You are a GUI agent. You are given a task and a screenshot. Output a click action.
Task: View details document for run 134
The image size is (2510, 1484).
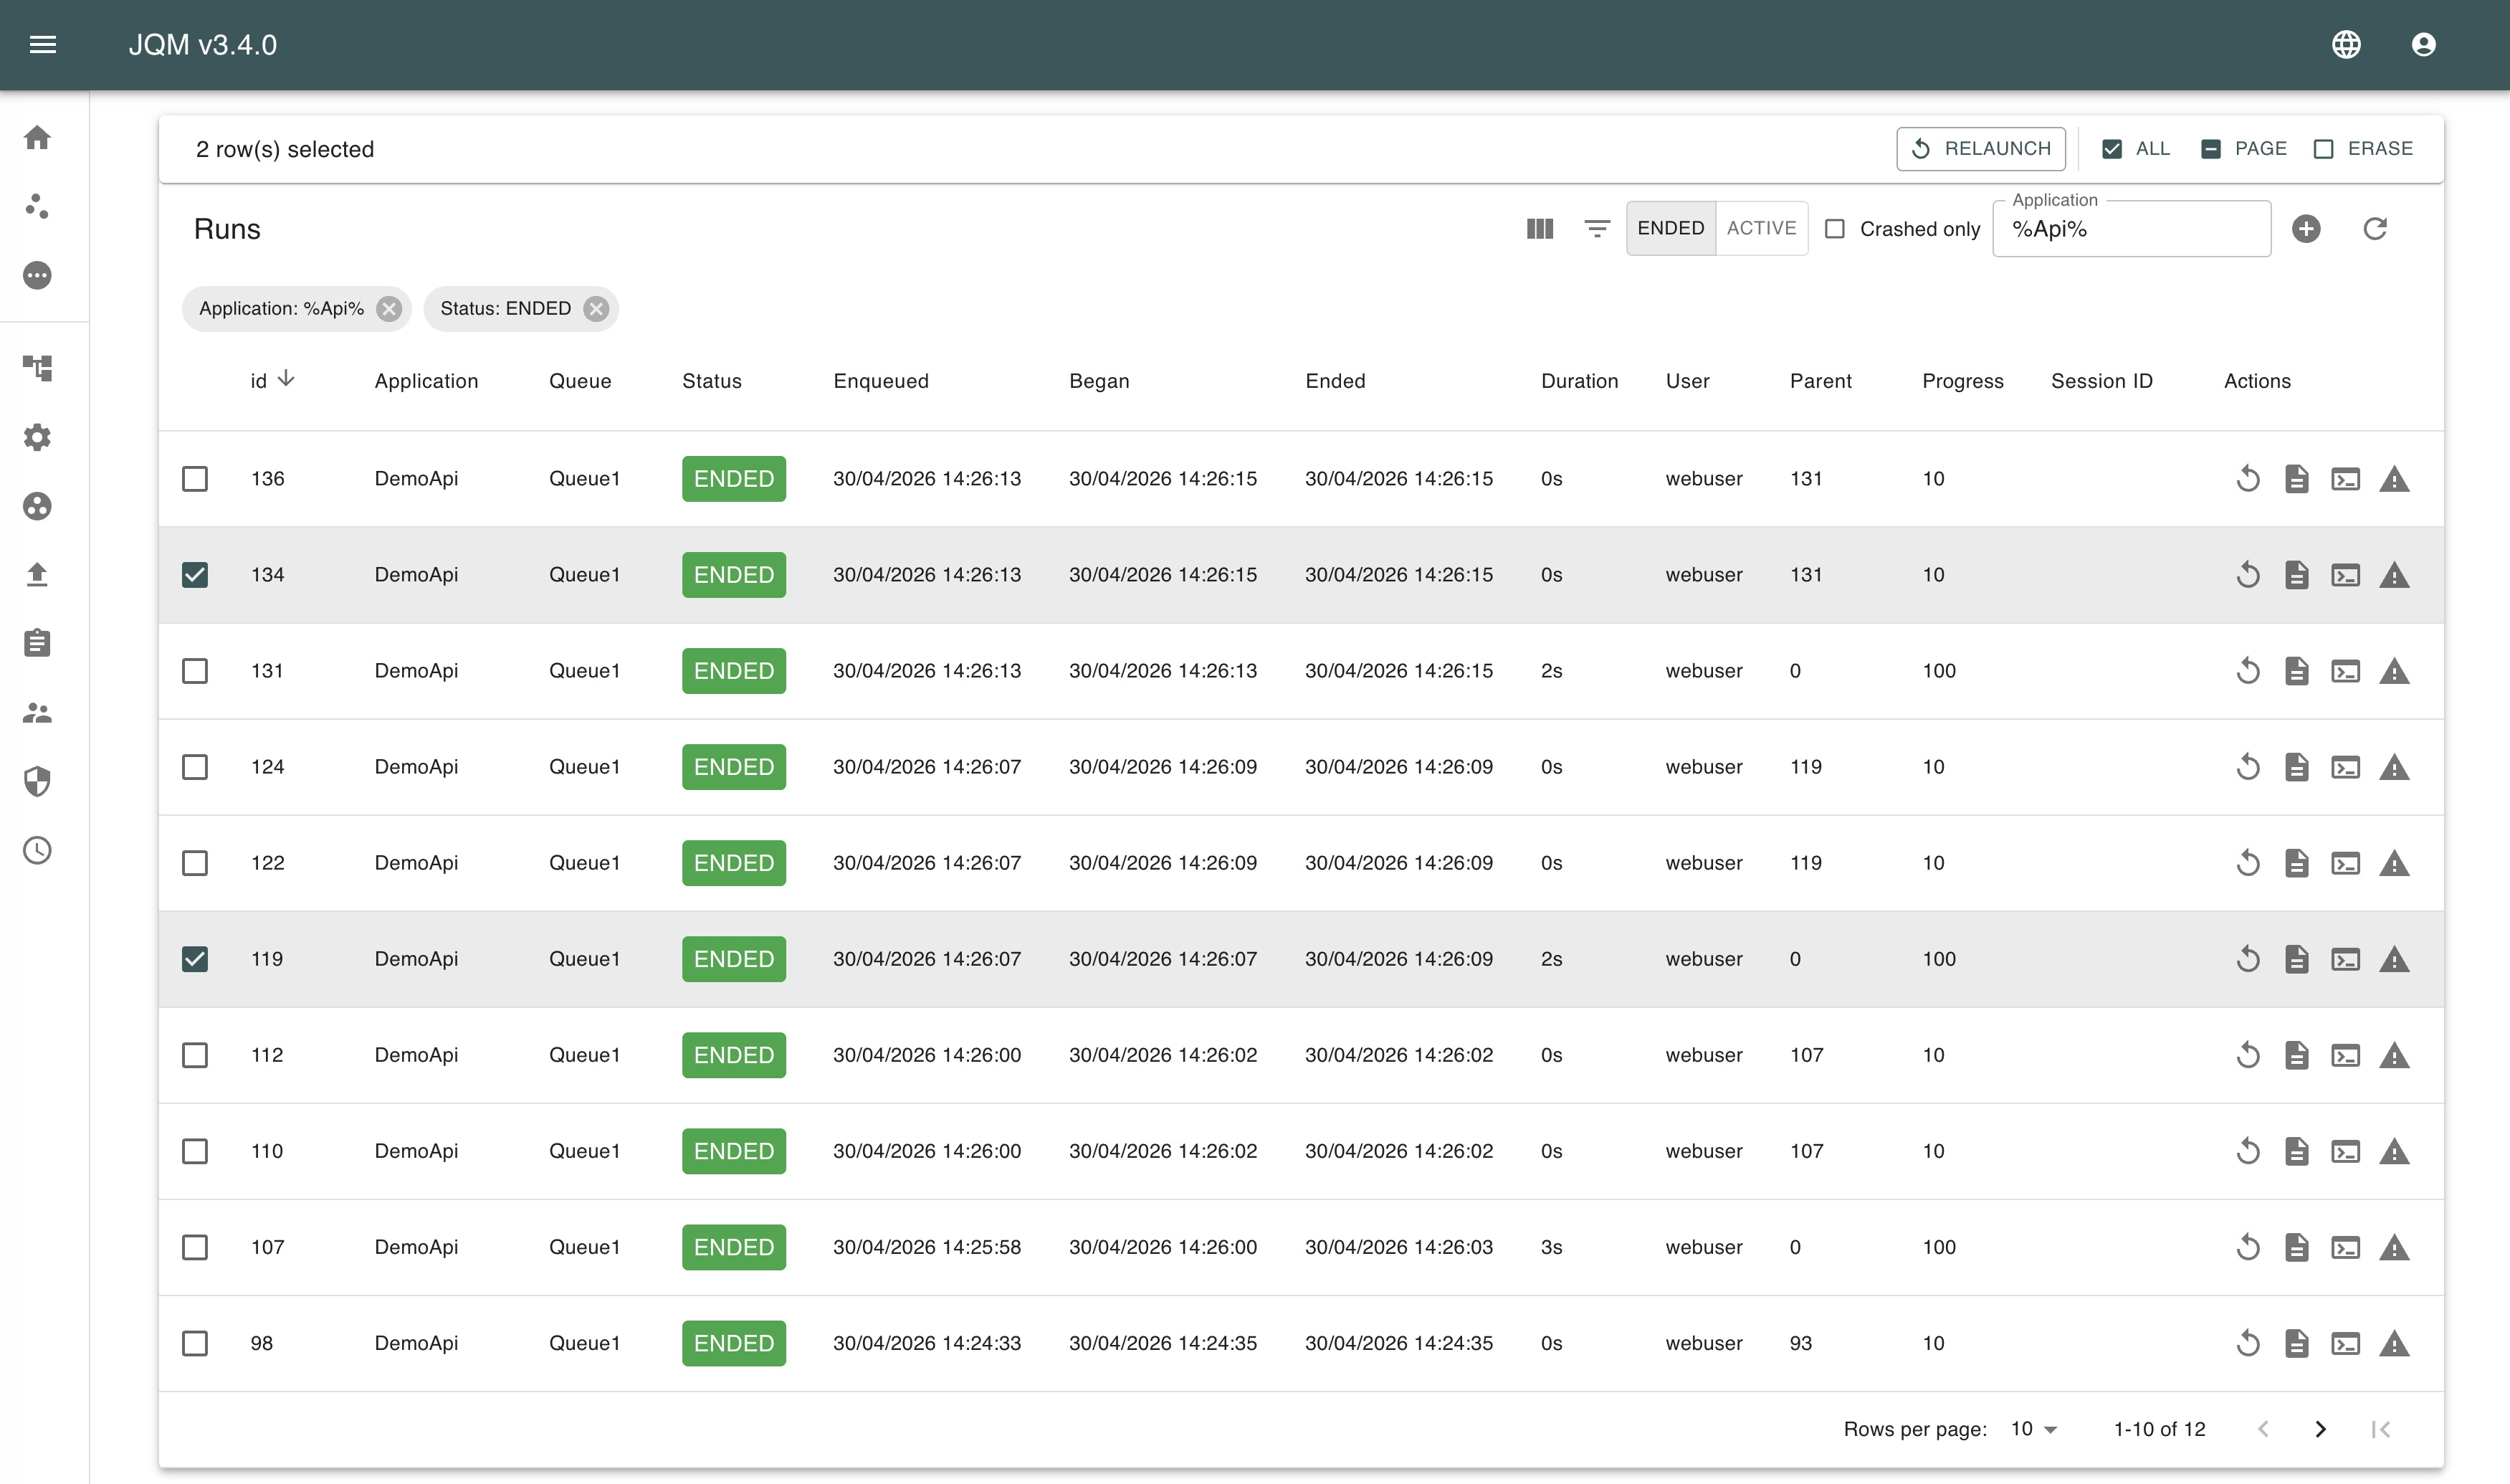2297,575
